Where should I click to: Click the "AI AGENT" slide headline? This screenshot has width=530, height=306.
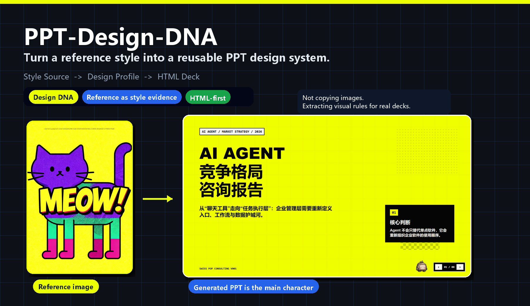(242, 153)
